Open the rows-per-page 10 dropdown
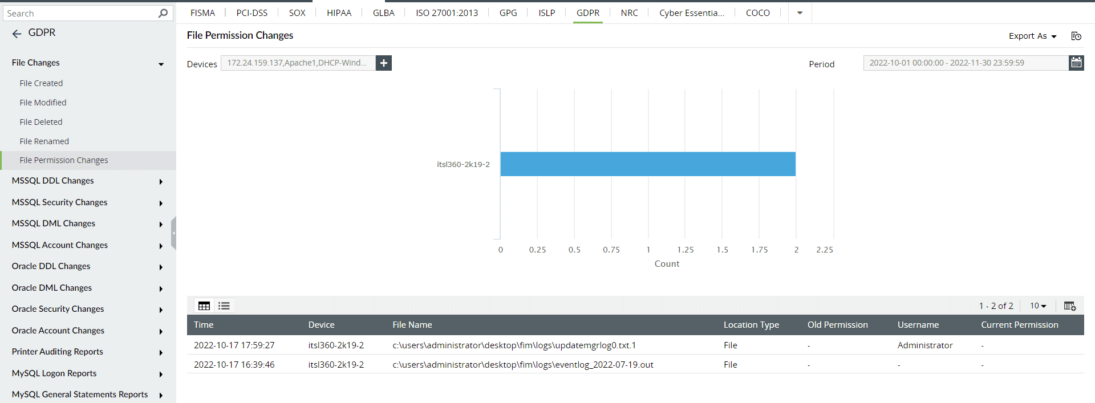The width and height of the screenshot is (1095, 403). click(1038, 306)
